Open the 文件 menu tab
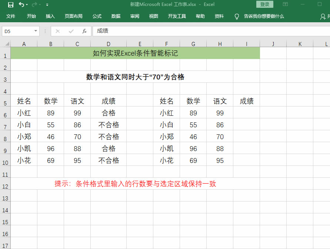The width and height of the screenshot is (330, 249). pyautogui.click(x=11, y=16)
